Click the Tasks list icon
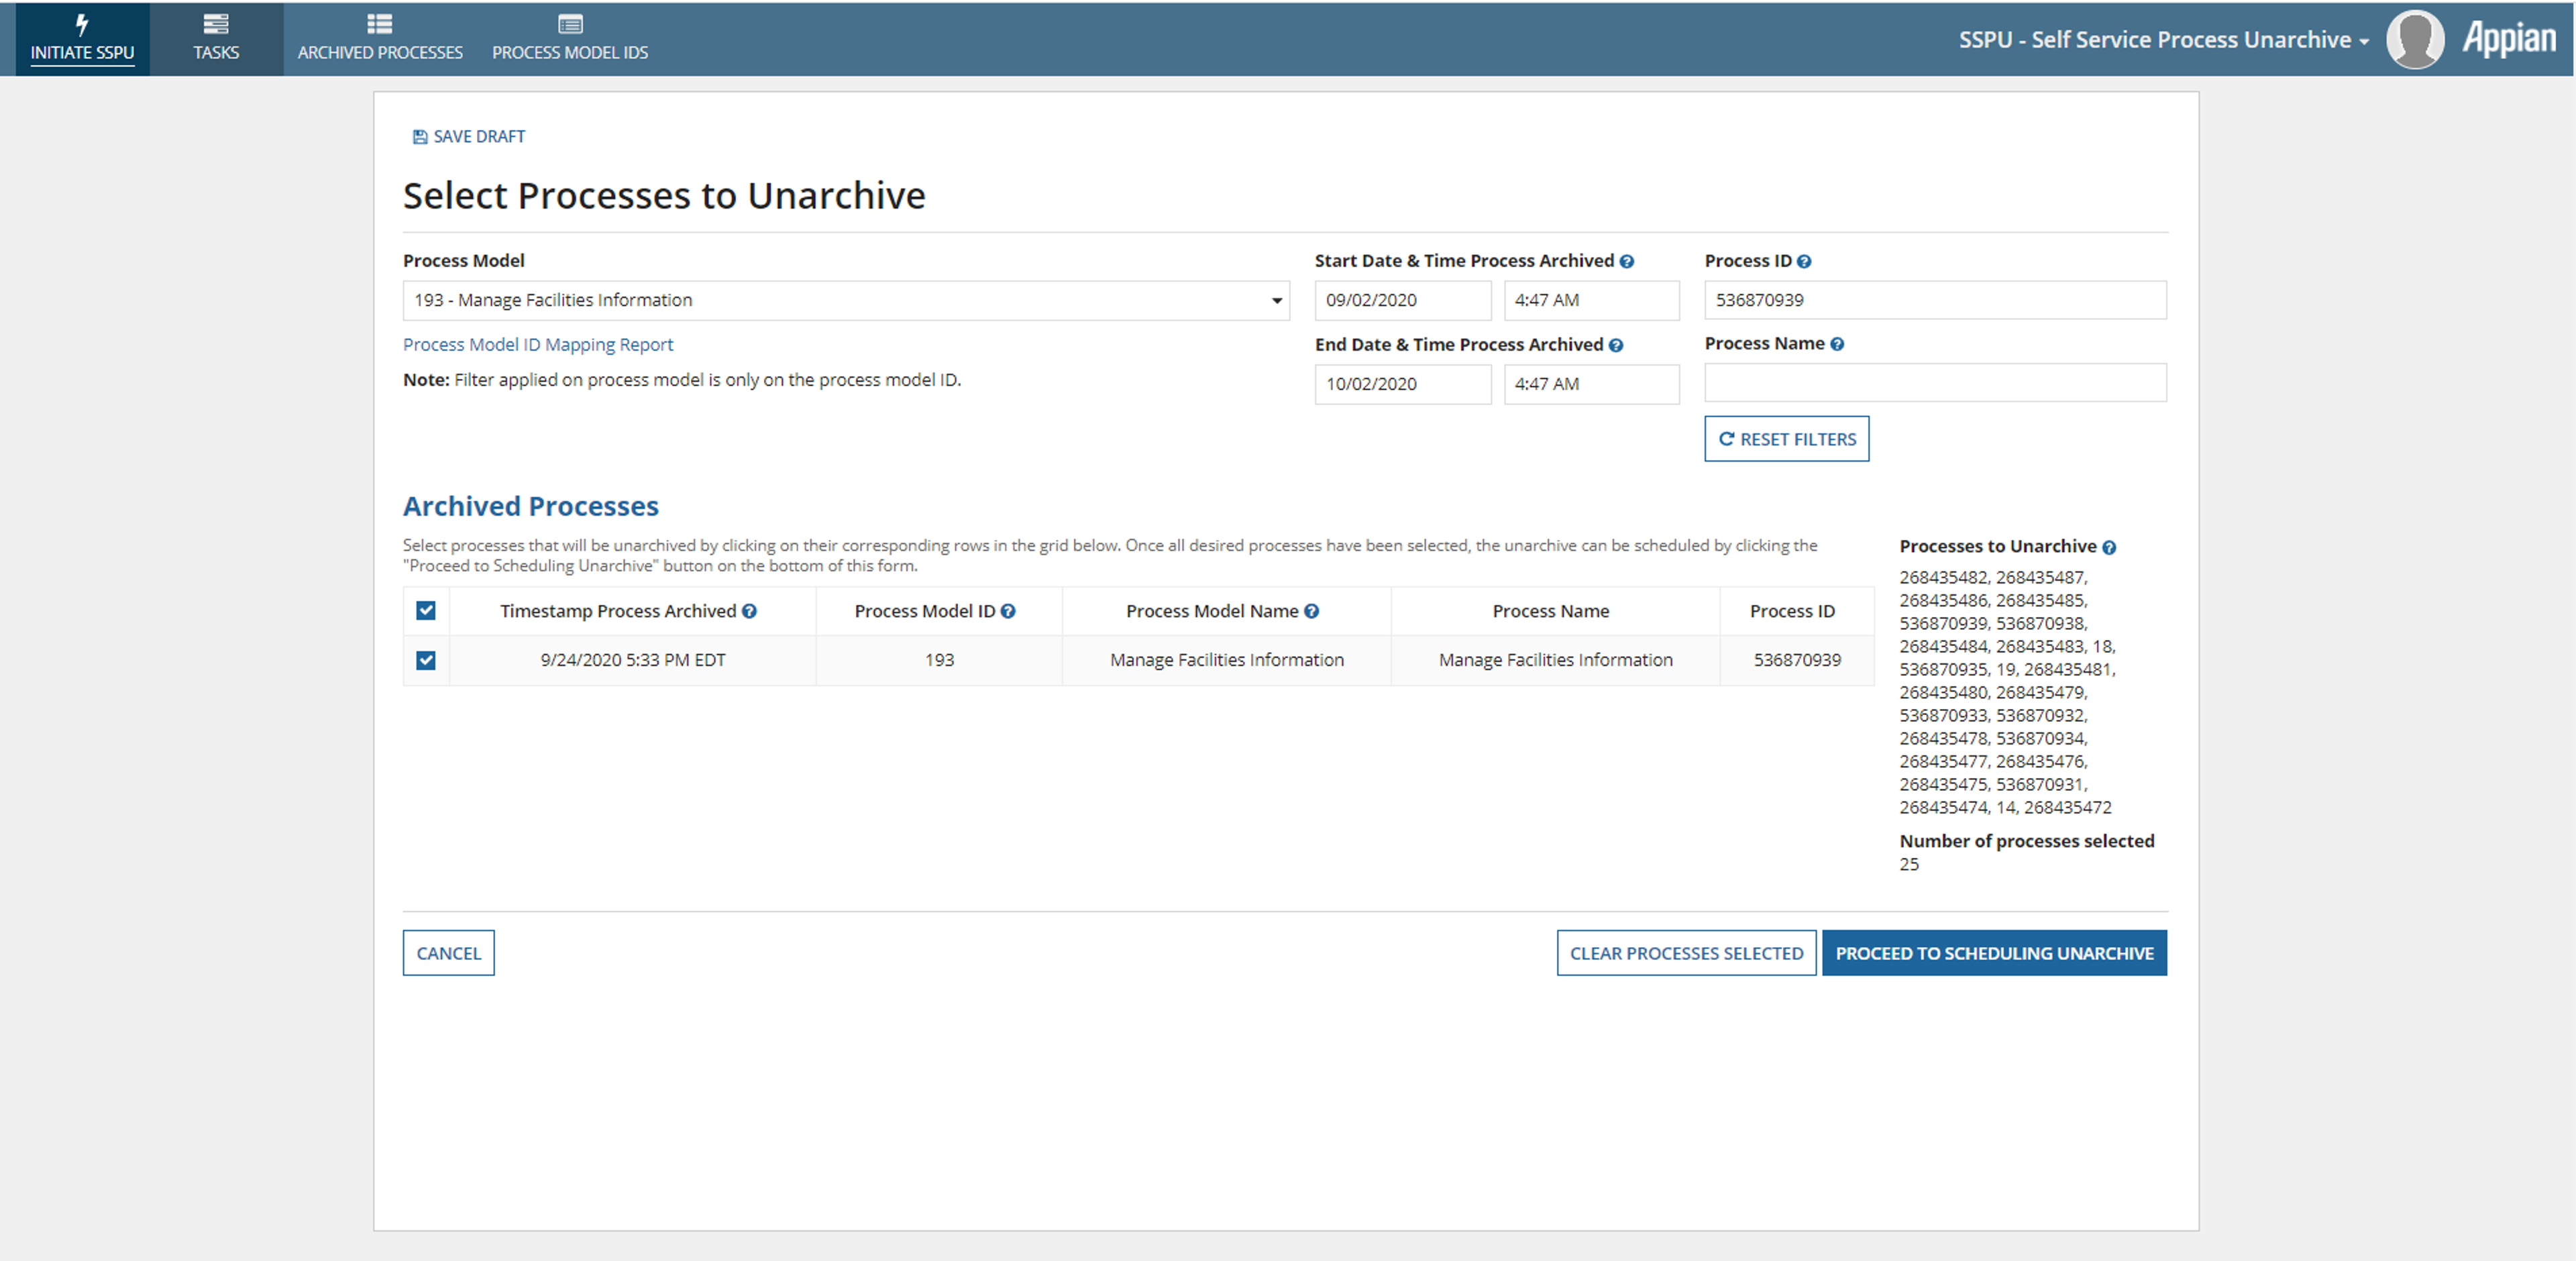The width and height of the screenshot is (2576, 1261). [216, 24]
